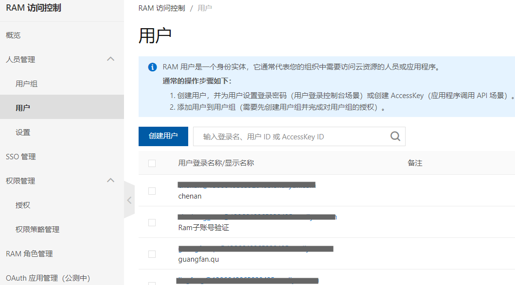
Task: Click the 用户登录名称/显示名称 column header
Action: click(x=216, y=163)
